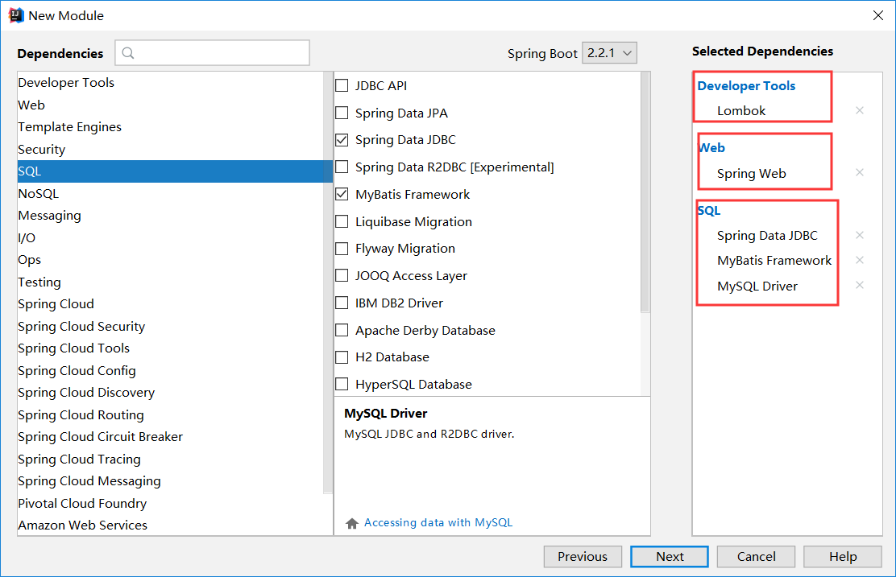This screenshot has height=577, width=896.
Task: Click the Help button
Action: click(x=842, y=556)
